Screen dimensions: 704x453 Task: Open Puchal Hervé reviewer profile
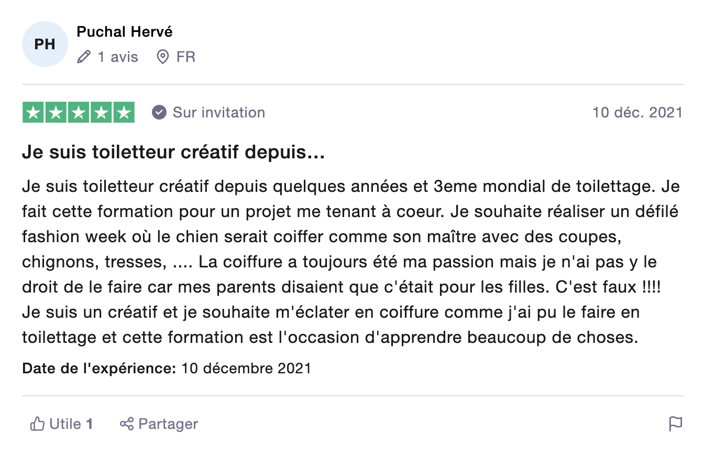point(125,32)
